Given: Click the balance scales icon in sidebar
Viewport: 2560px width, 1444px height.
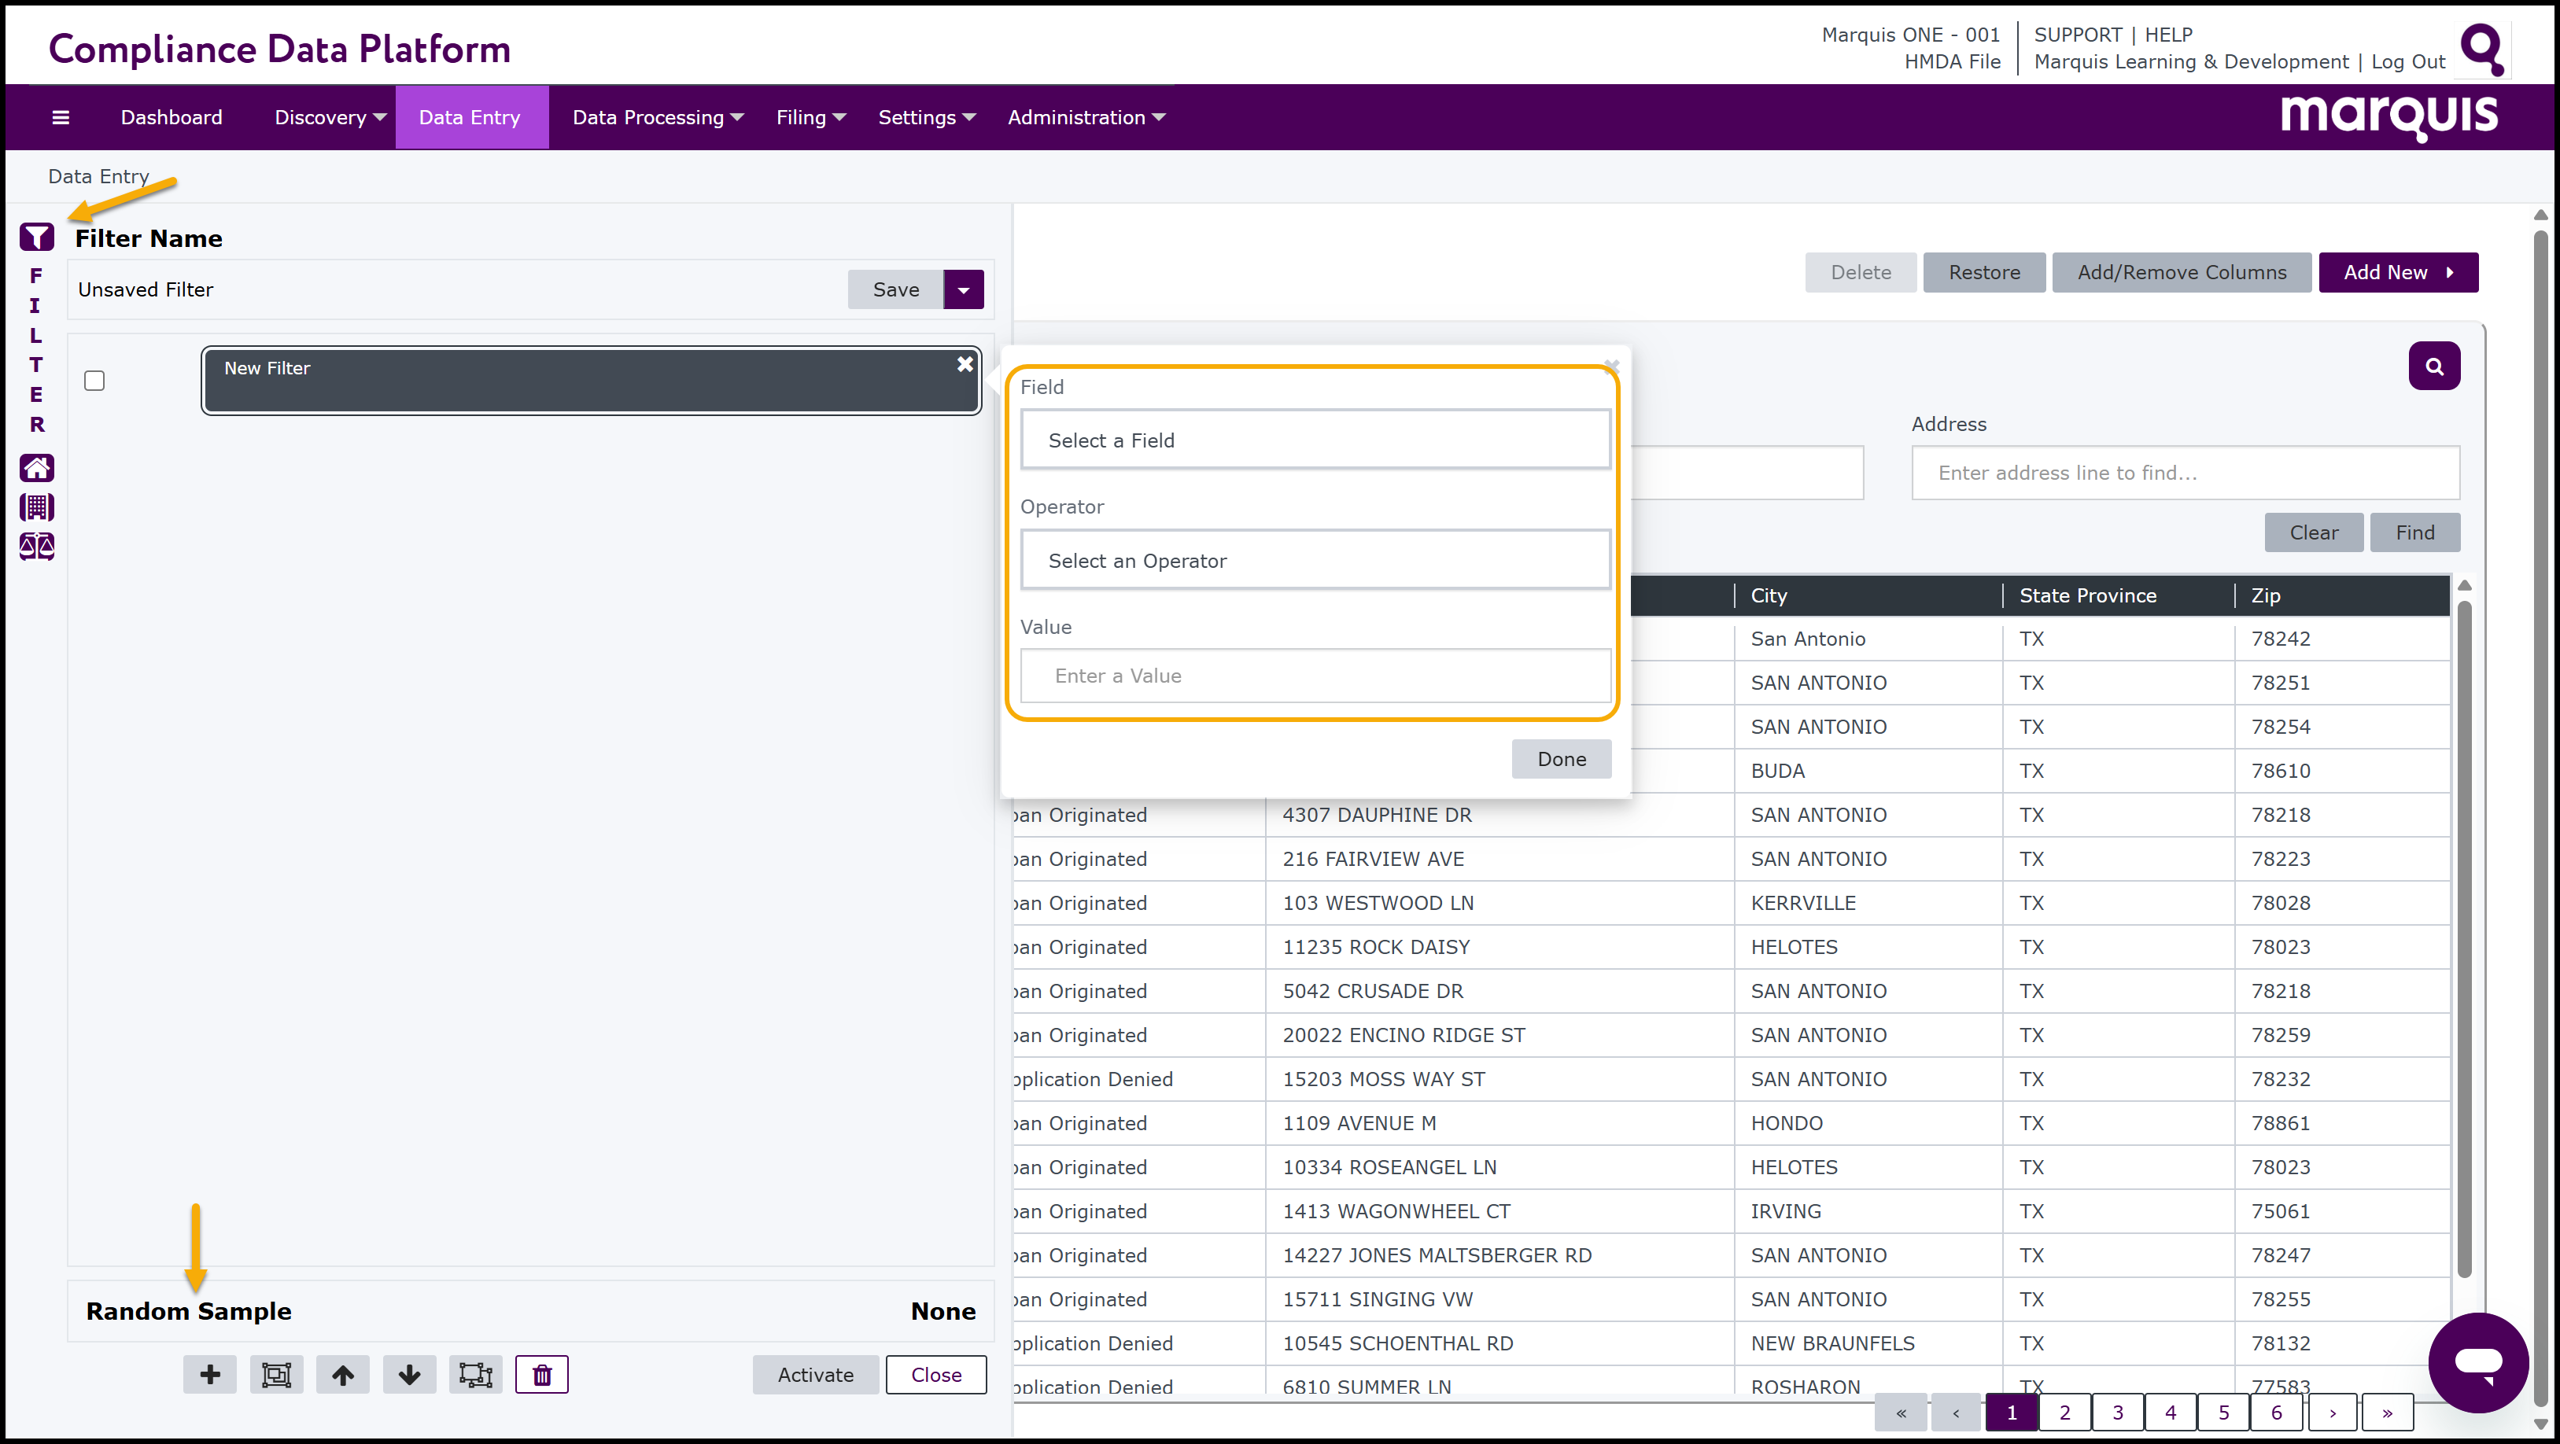Looking at the screenshot, I should pyautogui.click(x=37, y=546).
